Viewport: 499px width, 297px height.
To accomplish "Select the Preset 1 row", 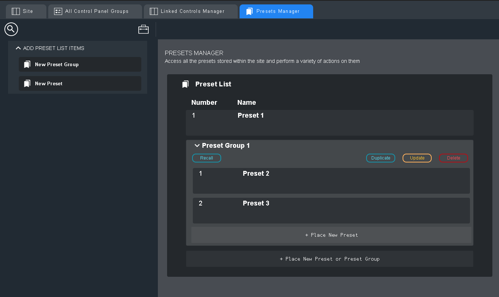I will click(x=330, y=123).
